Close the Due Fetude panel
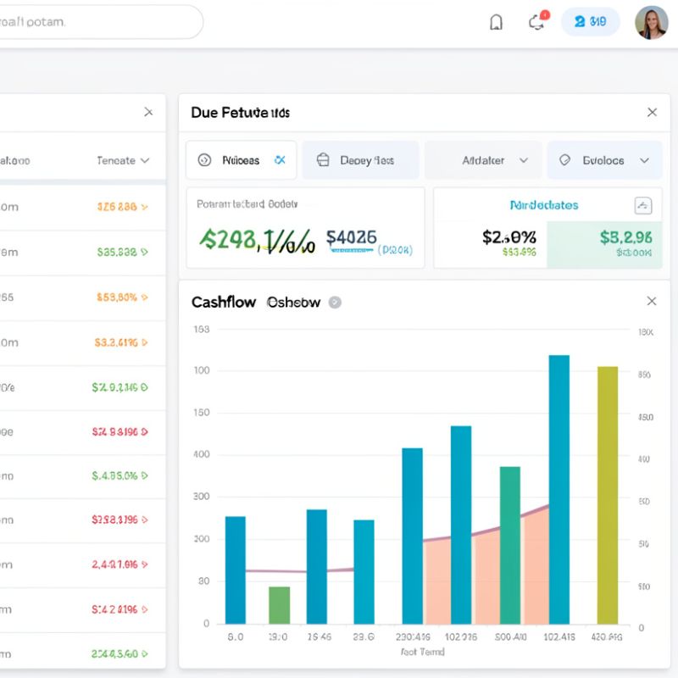678x678 pixels. [652, 112]
